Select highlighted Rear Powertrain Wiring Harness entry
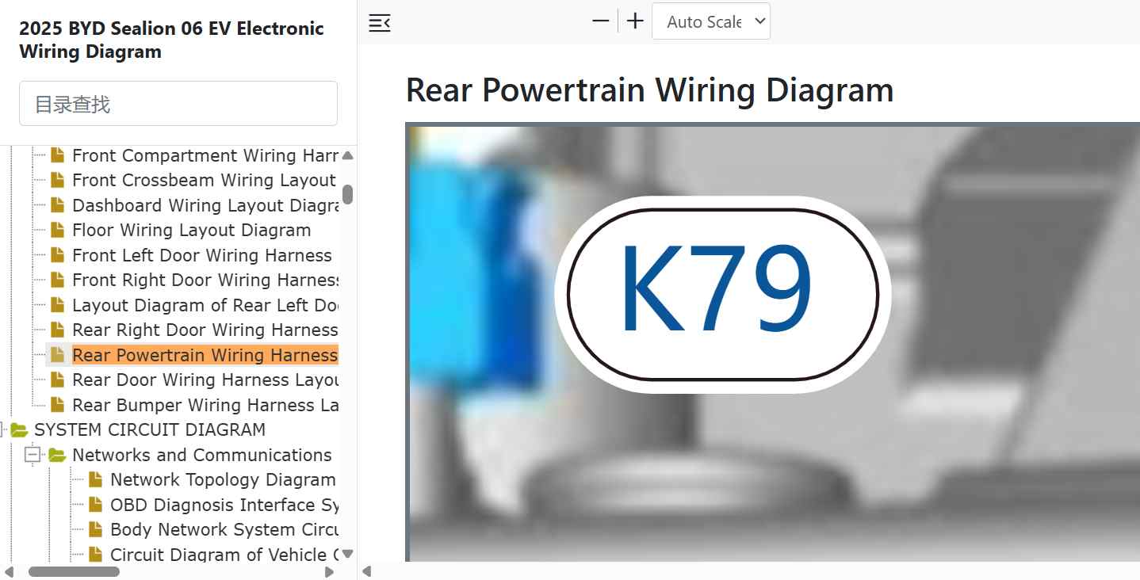 coord(205,355)
